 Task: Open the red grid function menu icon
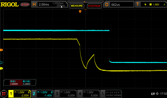(x=4, y=94)
